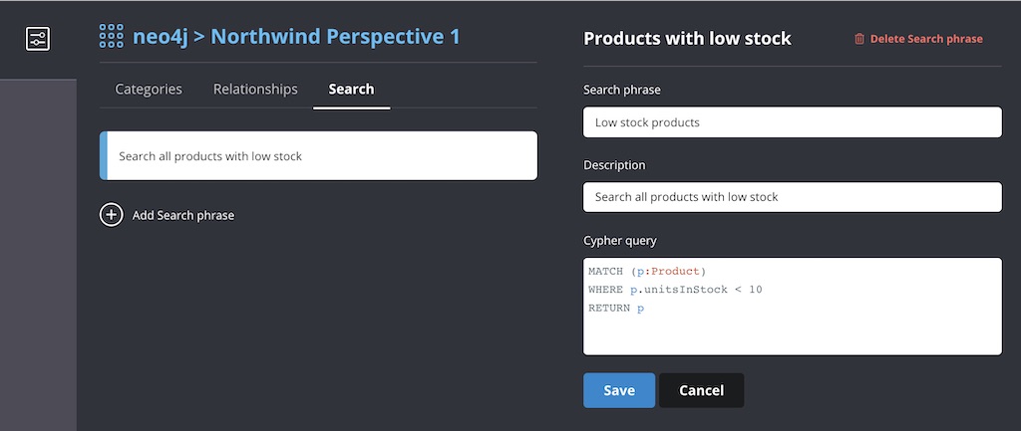Screen dimensions: 1021x431
Task: Focus the Description input field
Action: [793, 197]
